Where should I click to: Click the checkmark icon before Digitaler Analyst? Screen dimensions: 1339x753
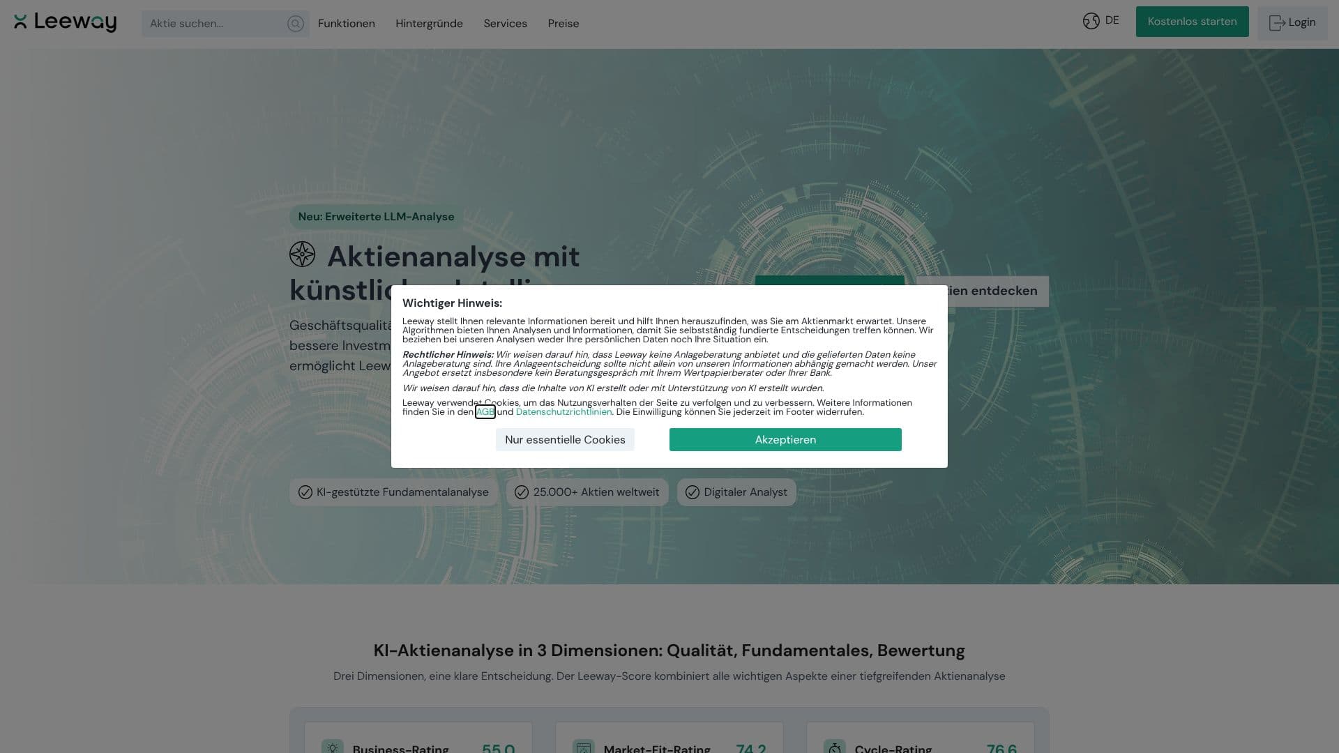tap(693, 492)
